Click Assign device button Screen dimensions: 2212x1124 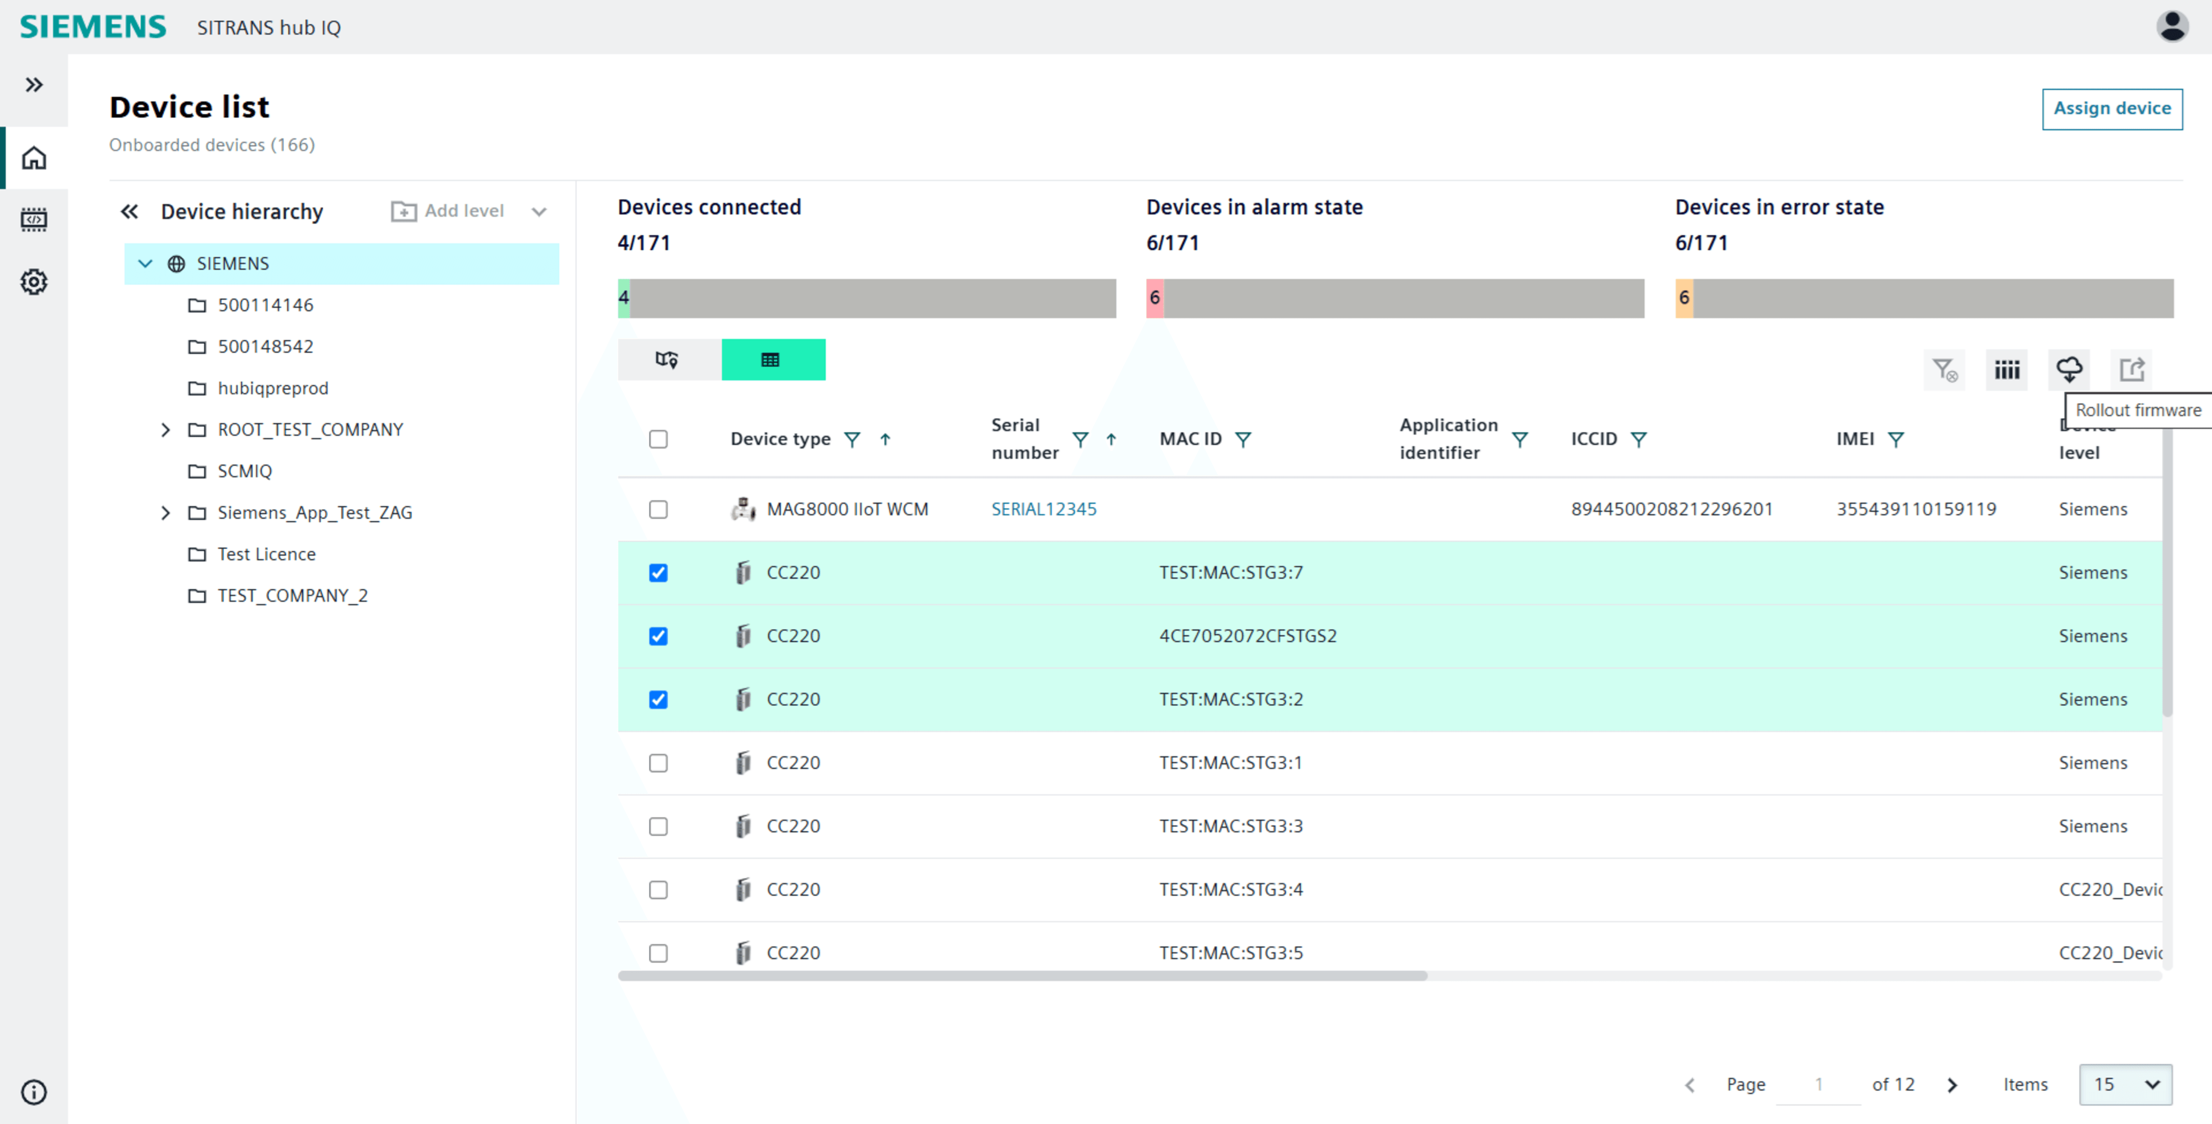click(2112, 109)
